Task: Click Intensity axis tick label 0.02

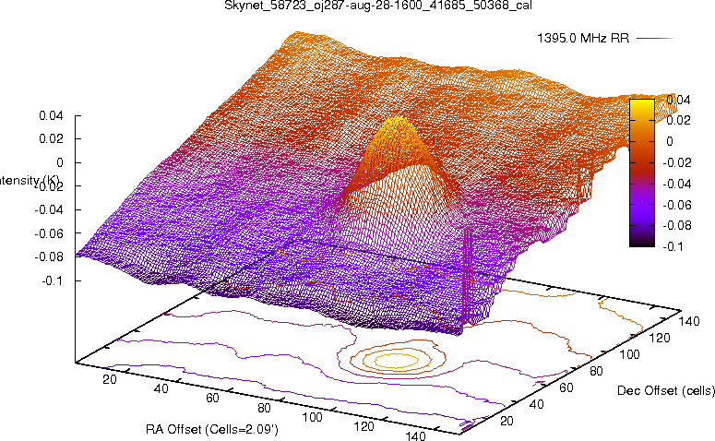Action: click(x=51, y=138)
